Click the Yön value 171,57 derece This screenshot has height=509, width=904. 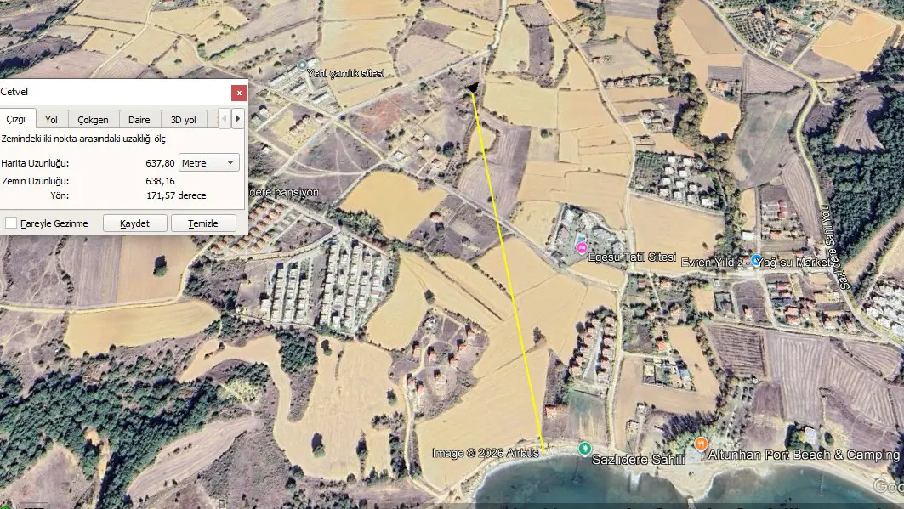click(176, 195)
